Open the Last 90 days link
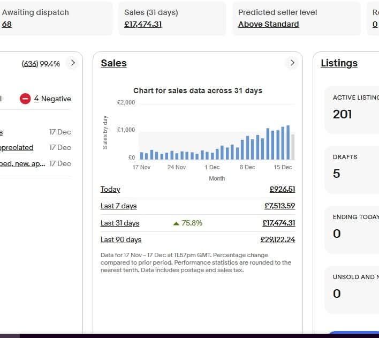Image resolution: width=379 pixels, height=338 pixels. (121, 240)
